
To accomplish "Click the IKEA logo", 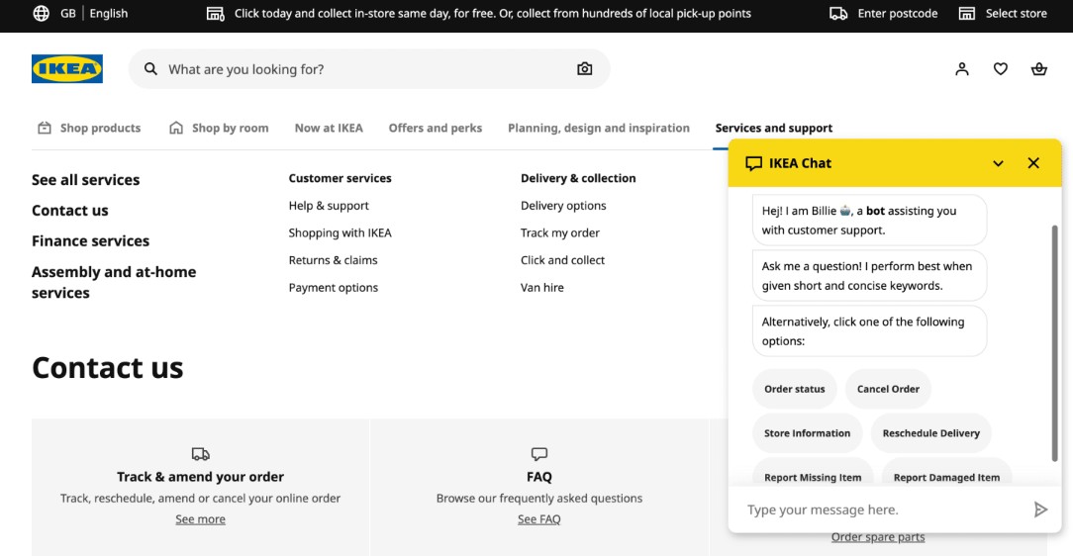I will coord(67,68).
